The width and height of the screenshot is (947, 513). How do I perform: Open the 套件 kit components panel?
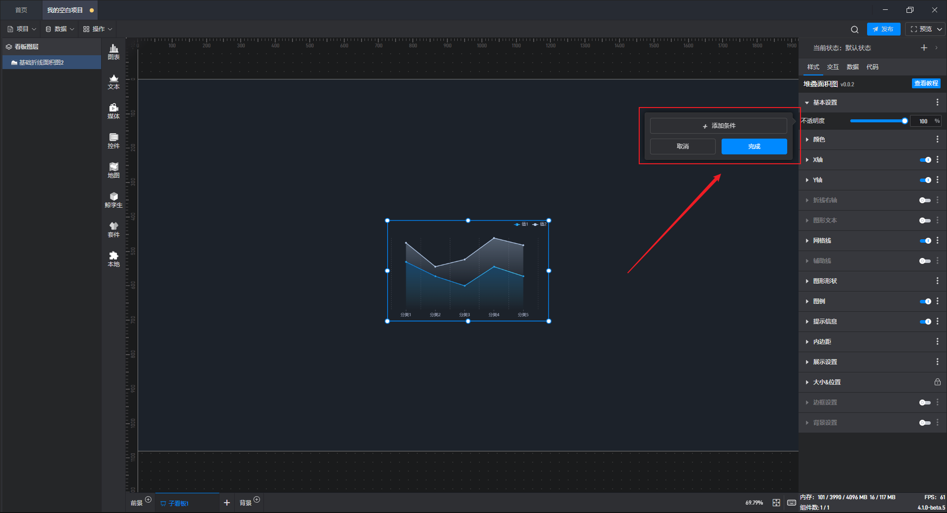pos(113,229)
